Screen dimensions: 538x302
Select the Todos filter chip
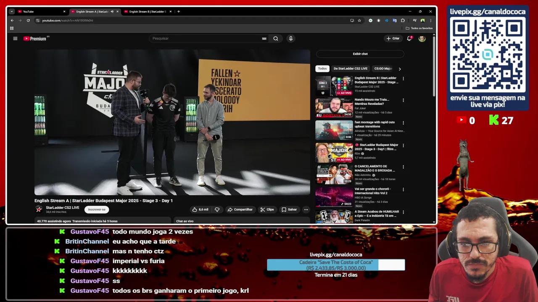322,68
